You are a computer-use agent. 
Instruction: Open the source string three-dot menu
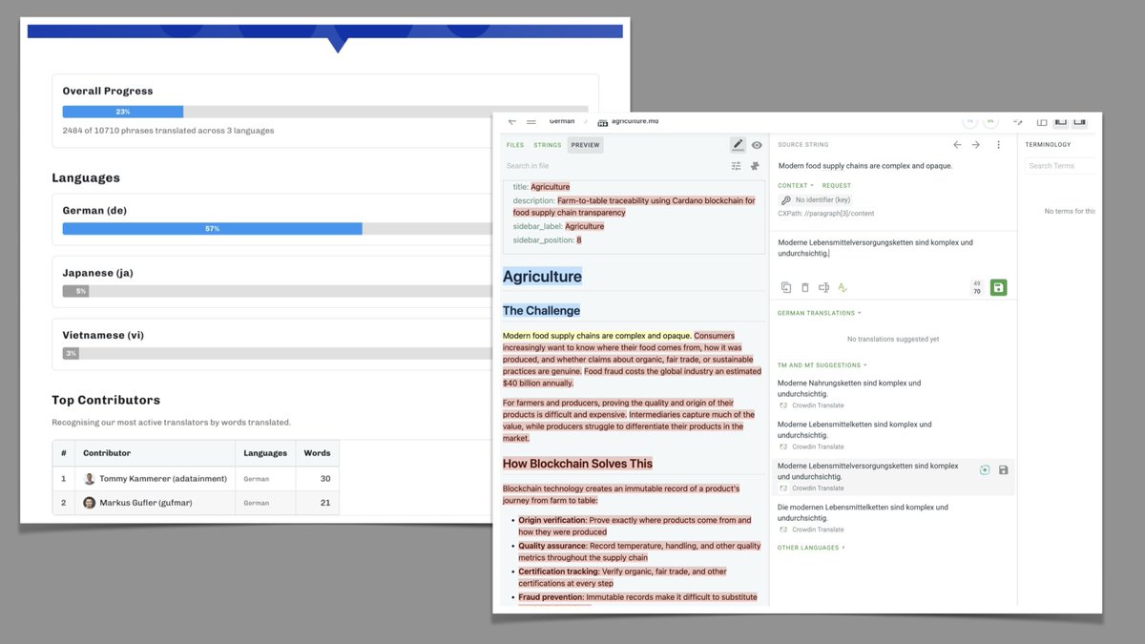[x=999, y=145]
